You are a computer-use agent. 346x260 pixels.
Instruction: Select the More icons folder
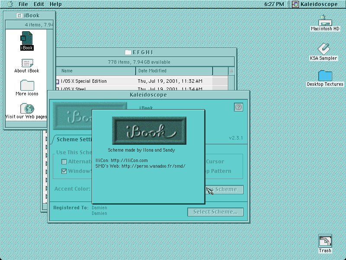27,85
